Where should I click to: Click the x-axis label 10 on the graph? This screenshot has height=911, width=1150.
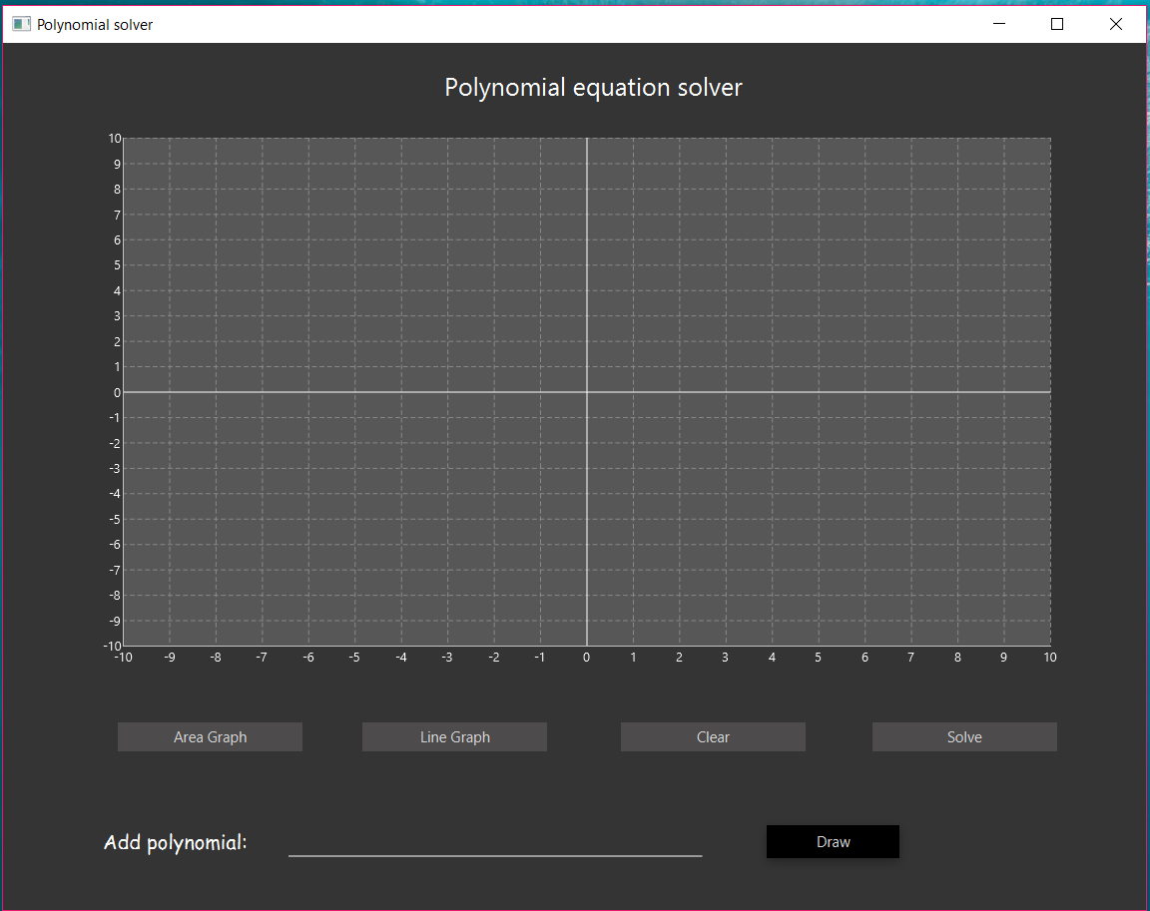click(x=1049, y=657)
